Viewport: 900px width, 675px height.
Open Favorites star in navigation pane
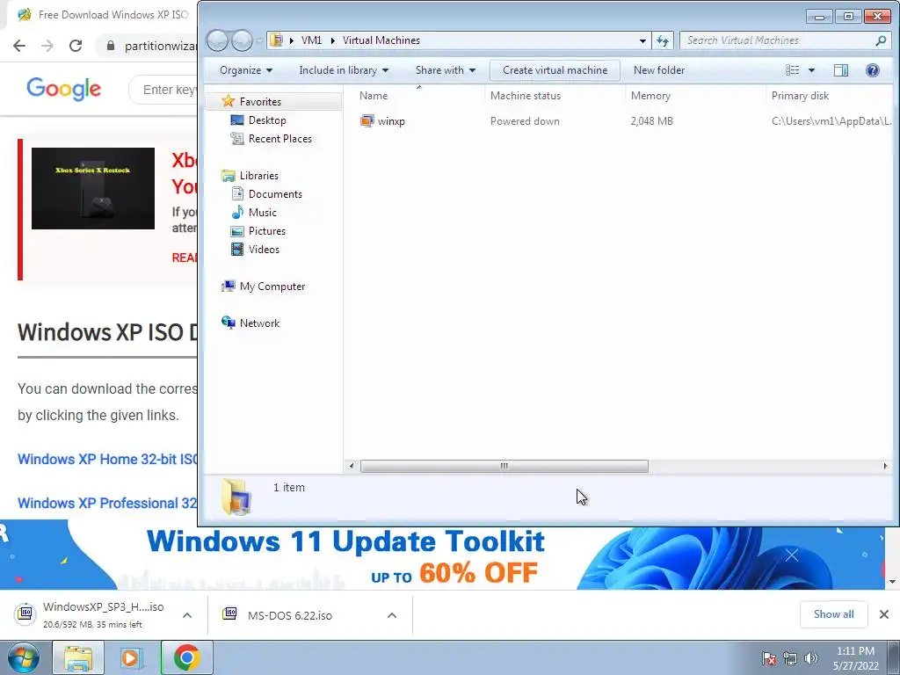pos(229,101)
